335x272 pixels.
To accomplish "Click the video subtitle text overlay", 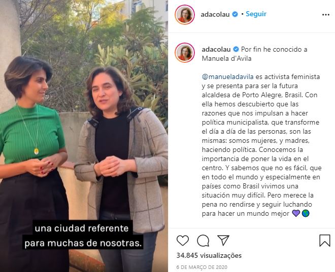I will pos(83,236).
